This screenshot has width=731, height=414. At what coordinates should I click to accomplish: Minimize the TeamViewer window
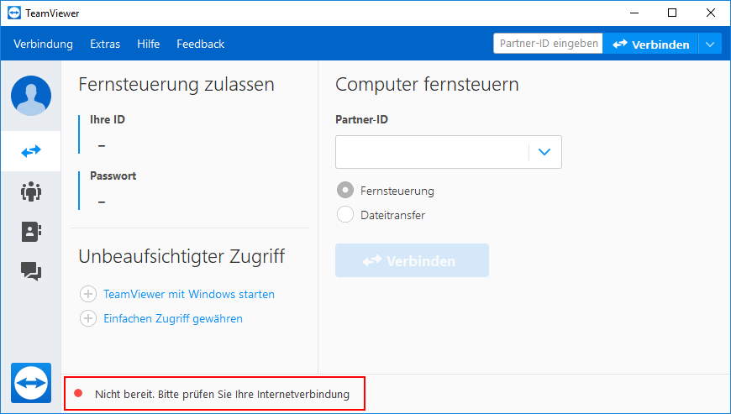633,13
